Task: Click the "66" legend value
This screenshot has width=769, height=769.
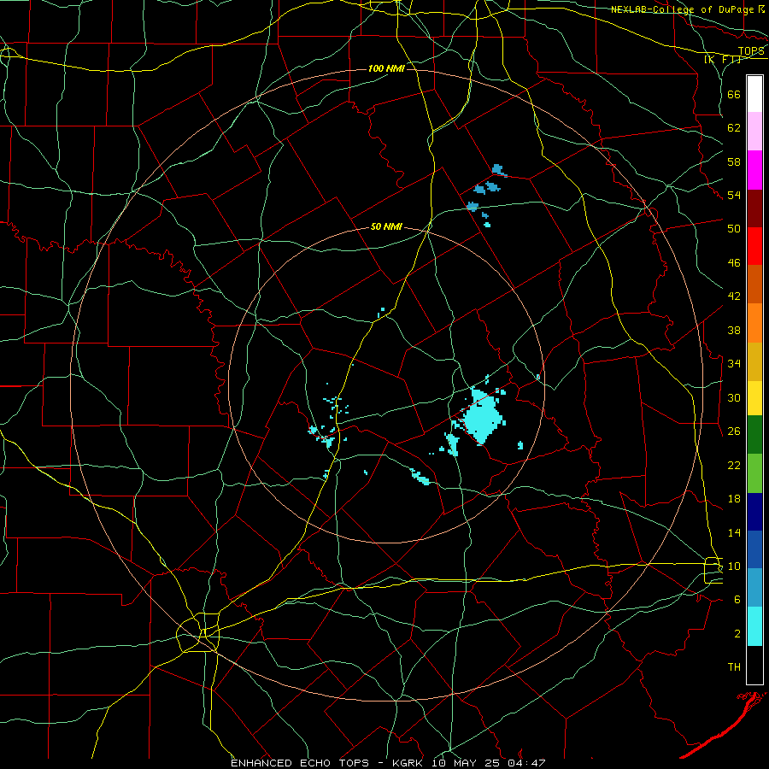Action: click(x=734, y=94)
